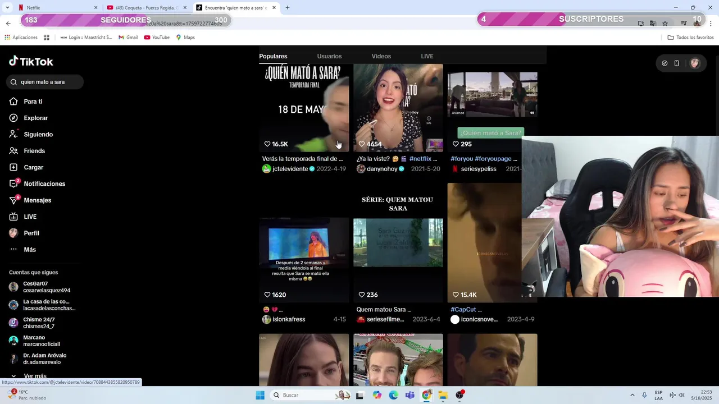Open a new browser tab
Screen dimensions: 719x404
click(x=288, y=8)
